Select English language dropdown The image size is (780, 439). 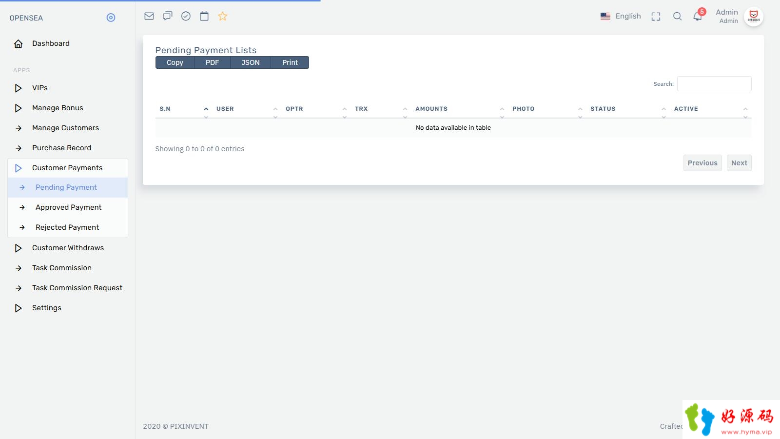(x=621, y=16)
